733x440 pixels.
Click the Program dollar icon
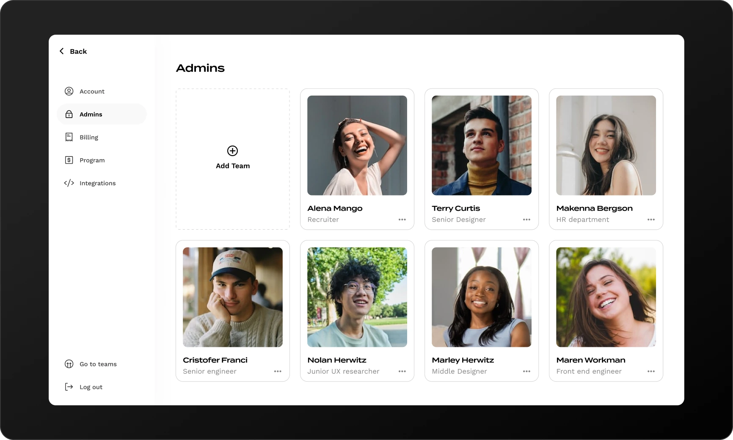point(69,160)
